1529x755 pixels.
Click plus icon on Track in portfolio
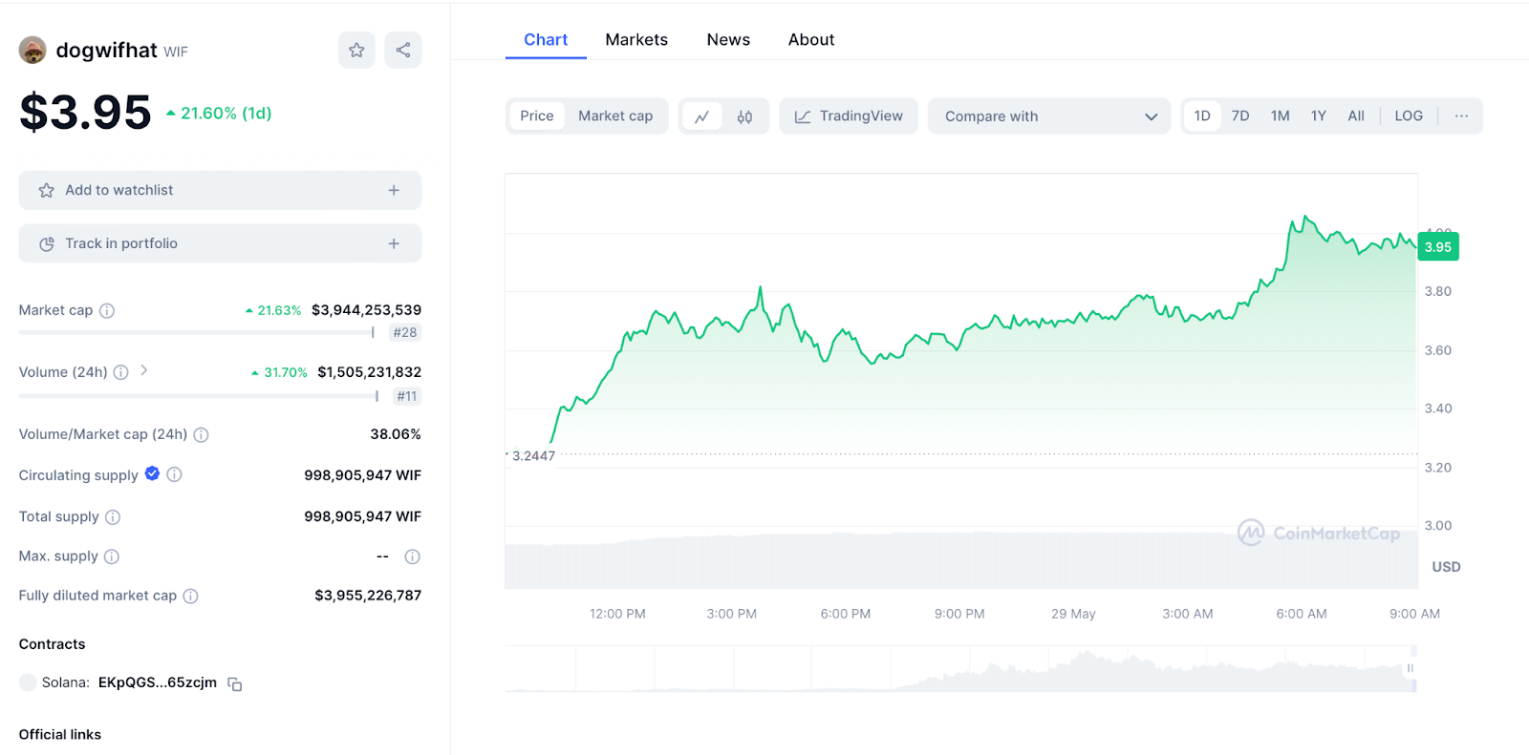click(394, 243)
